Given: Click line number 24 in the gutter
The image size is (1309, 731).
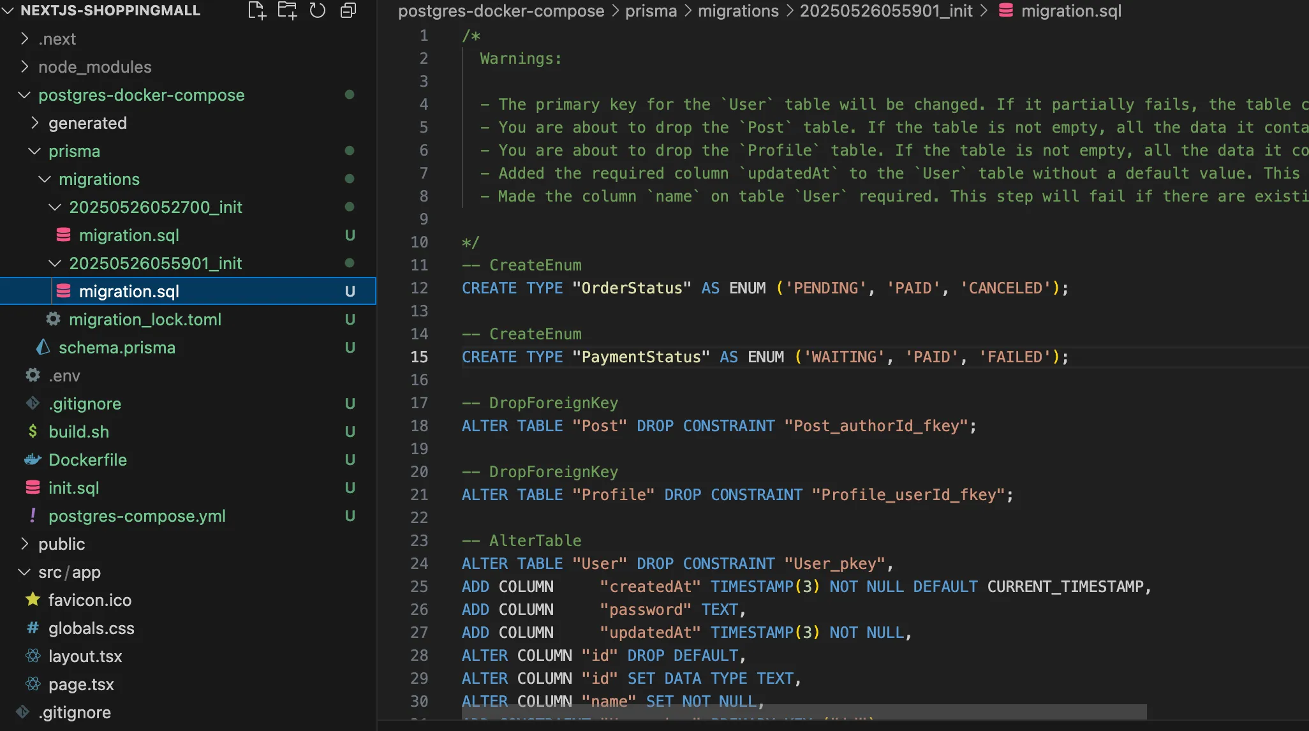Looking at the screenshot, I should [419, 563].
